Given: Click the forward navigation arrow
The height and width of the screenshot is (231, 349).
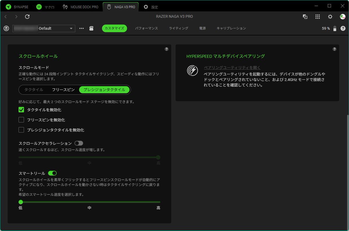Looking at the screenshot, I should [16, 17].
